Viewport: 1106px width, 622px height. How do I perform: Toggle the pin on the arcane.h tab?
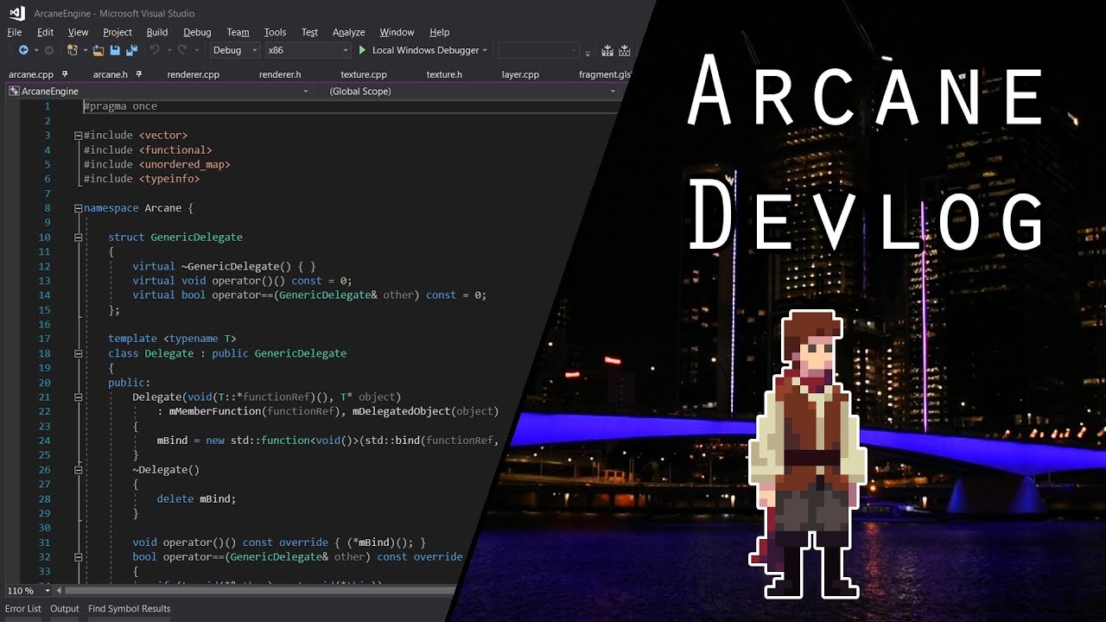pos(140,74)
